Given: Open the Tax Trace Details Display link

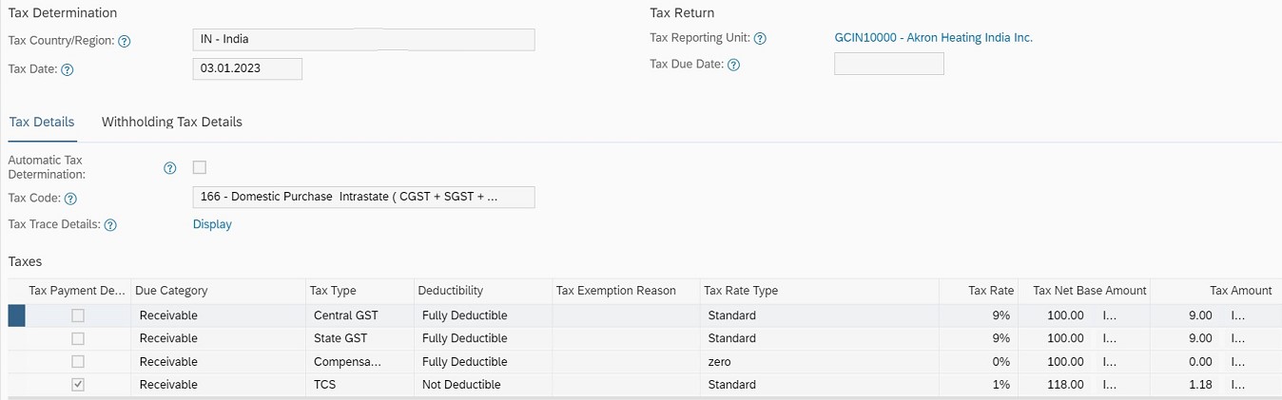Looking at the screenshot, I should pyautogui.click(x=212, y=224).
